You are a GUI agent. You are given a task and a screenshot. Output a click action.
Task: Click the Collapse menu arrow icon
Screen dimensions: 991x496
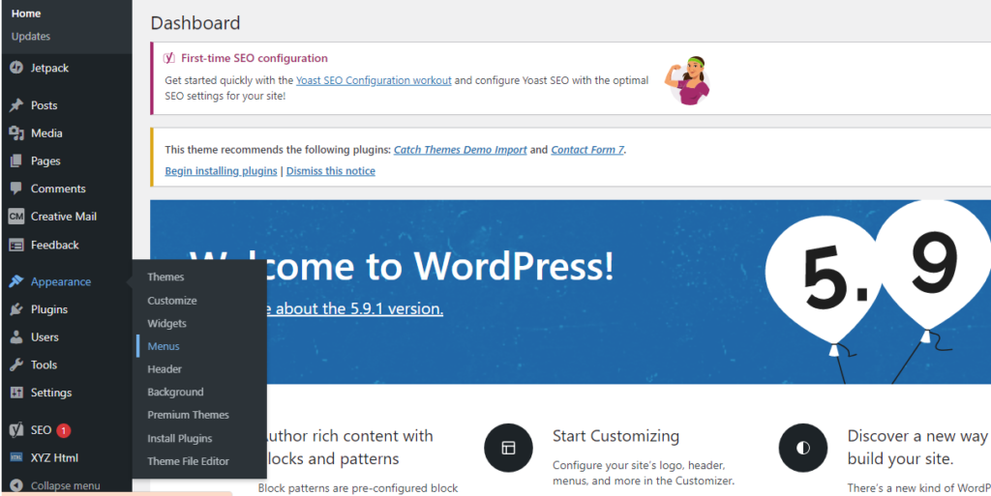(x=16, y=486)
